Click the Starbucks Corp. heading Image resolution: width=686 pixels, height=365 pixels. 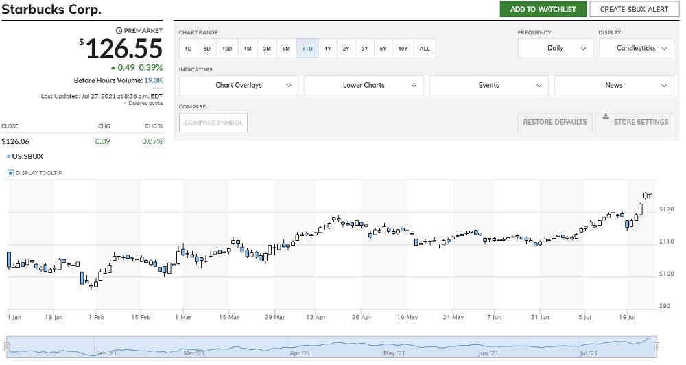click(51, 9)
